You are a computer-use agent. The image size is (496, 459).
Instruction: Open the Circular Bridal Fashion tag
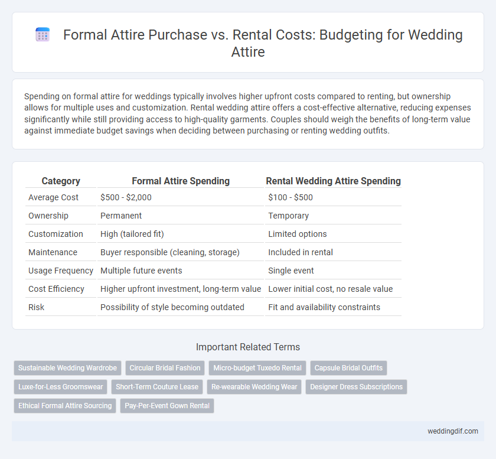pyautogui.click(x=165, y=368)
